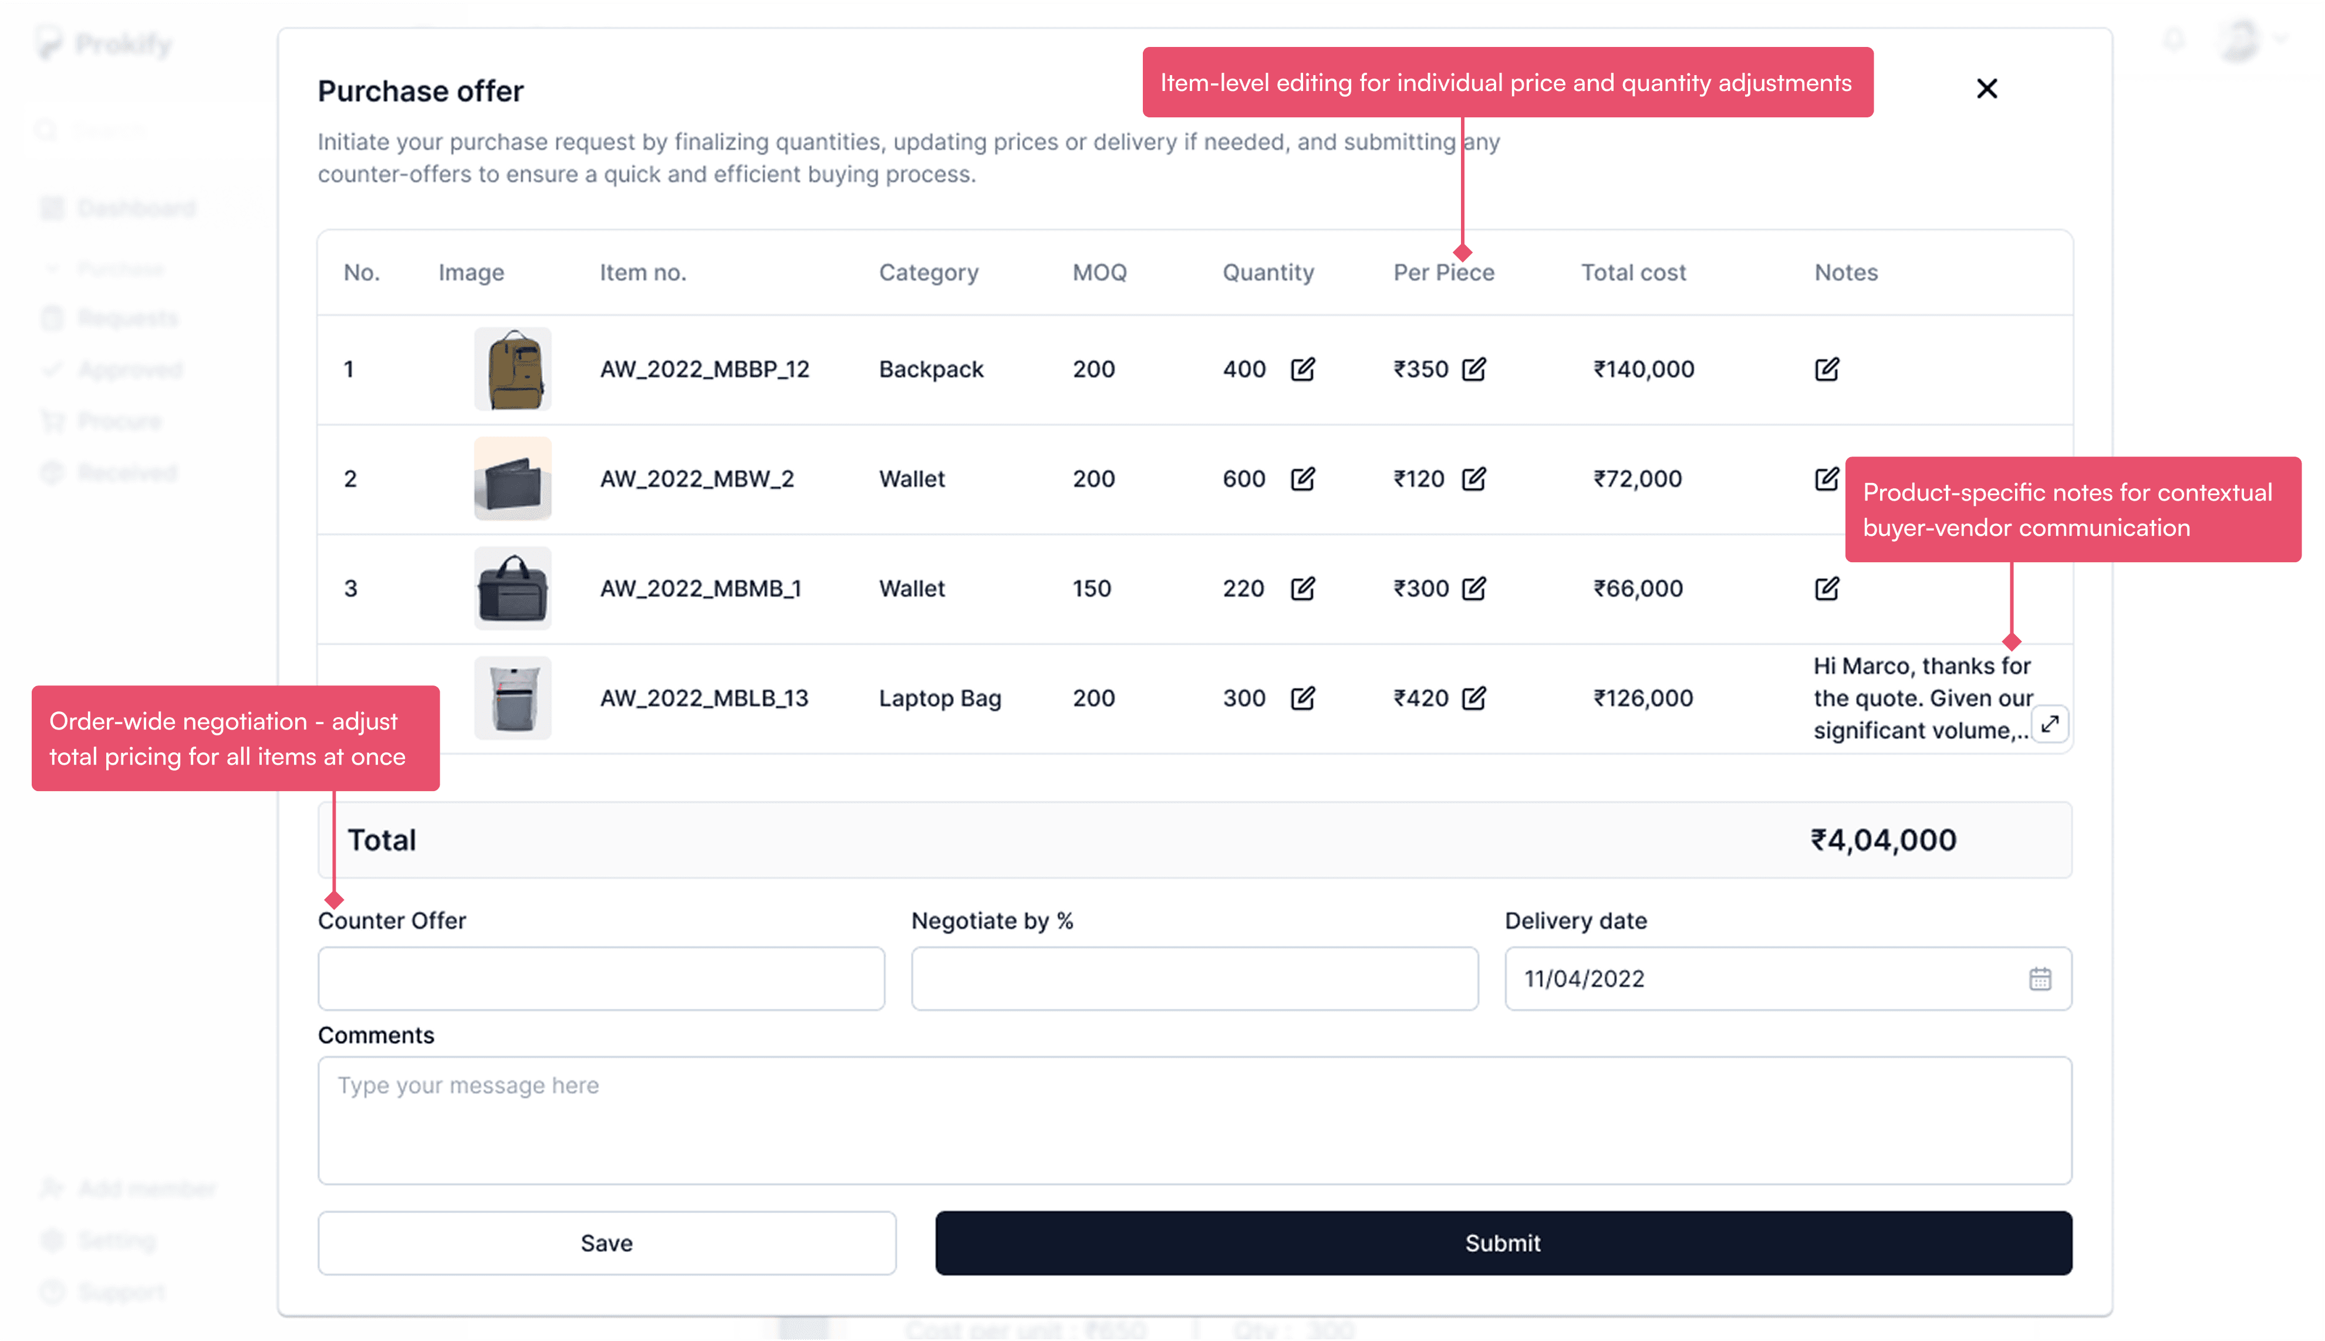2325x1341 pixels.
Task: Click the Negotiate by % field
Action: click(x=1194, y=979)
